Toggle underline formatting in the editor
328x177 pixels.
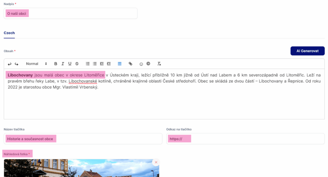click(70, 64)
